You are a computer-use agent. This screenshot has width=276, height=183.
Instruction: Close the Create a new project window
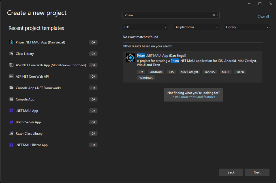[x=271, y=4]
